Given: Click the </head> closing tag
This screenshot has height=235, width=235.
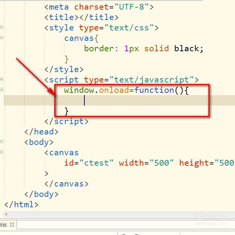Looking at the screenshot, I should [x=41, y=132].
